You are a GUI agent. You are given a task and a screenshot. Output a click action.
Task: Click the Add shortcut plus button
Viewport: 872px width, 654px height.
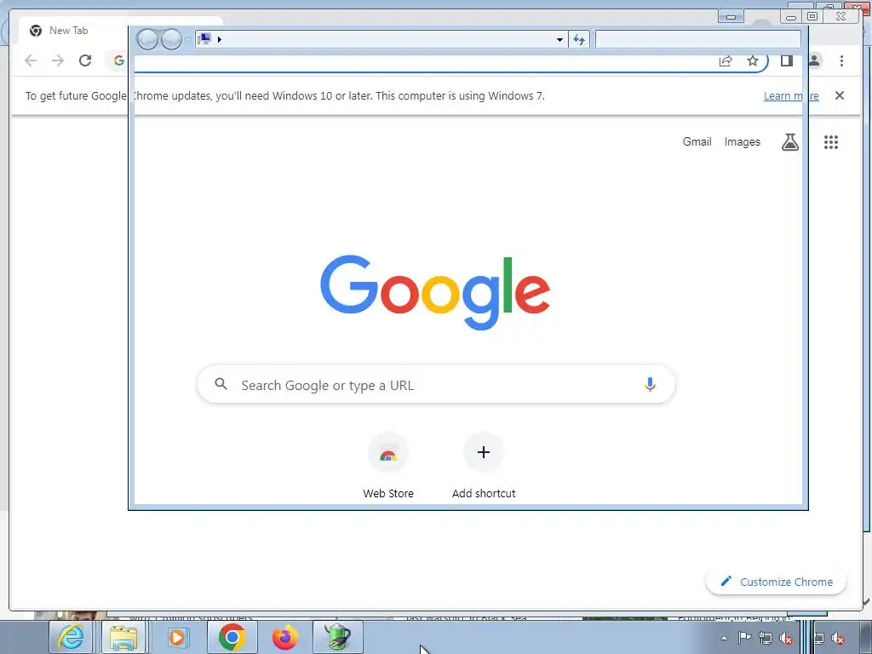[x=484, y=452]
